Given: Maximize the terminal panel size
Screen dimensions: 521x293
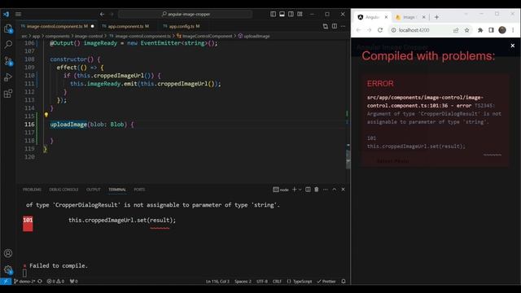Looking at the screenshot, I should [335, 190].
